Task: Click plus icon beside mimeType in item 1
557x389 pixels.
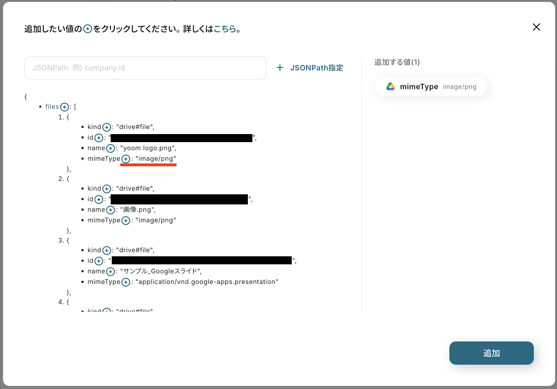Action: (x=126, y=159)
